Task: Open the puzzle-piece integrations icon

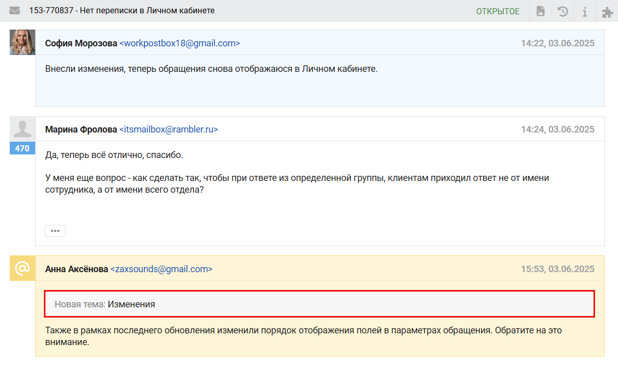Action: point(607,11)
